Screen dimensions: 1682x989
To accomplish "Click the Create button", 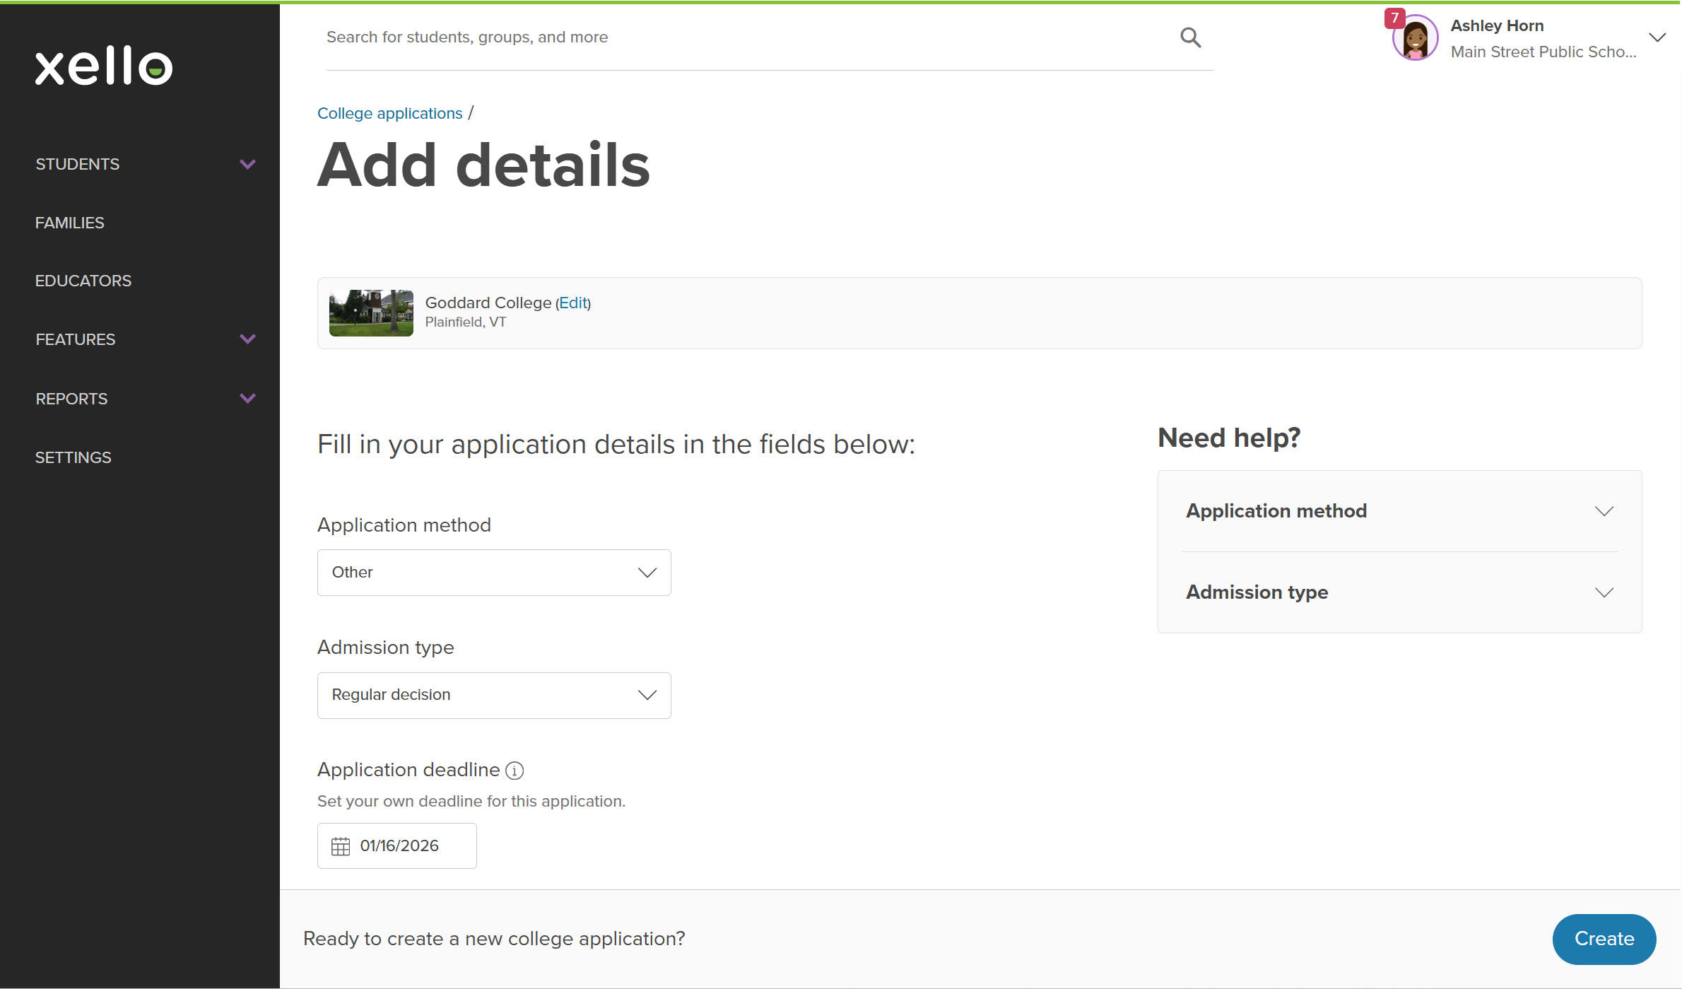I will tap(1604, 939).
